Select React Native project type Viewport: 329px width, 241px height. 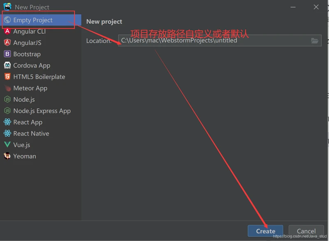[x=31, y=133]
